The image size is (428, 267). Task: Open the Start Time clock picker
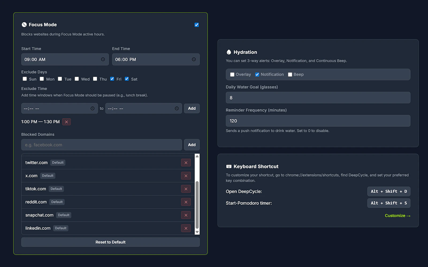coord(103,59)
